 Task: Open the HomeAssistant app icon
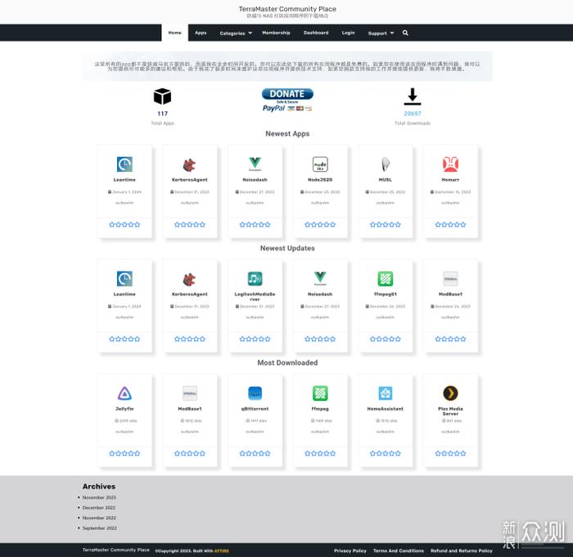tap(386, 393)
